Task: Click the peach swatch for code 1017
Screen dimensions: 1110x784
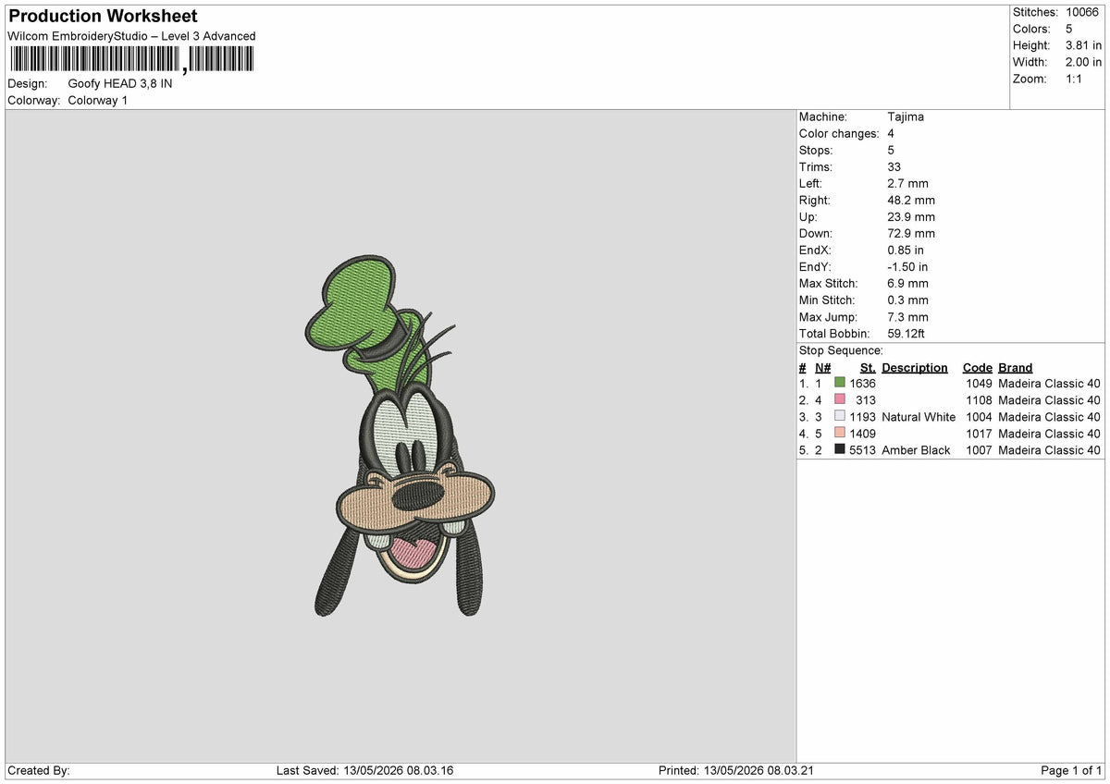Action: click(840, 433)
